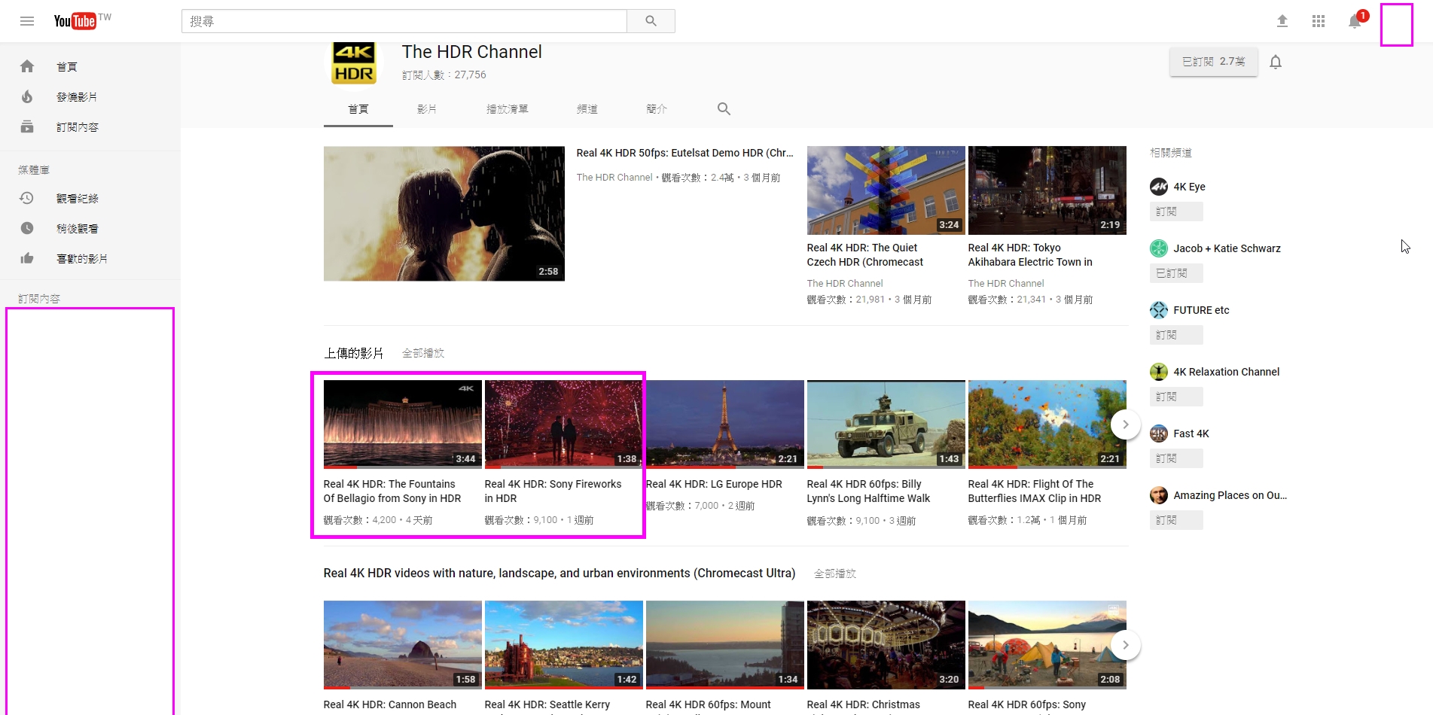Screen dimensions: 1433x715
Task: Click the search magnifier button
Action: pos(651,21)
